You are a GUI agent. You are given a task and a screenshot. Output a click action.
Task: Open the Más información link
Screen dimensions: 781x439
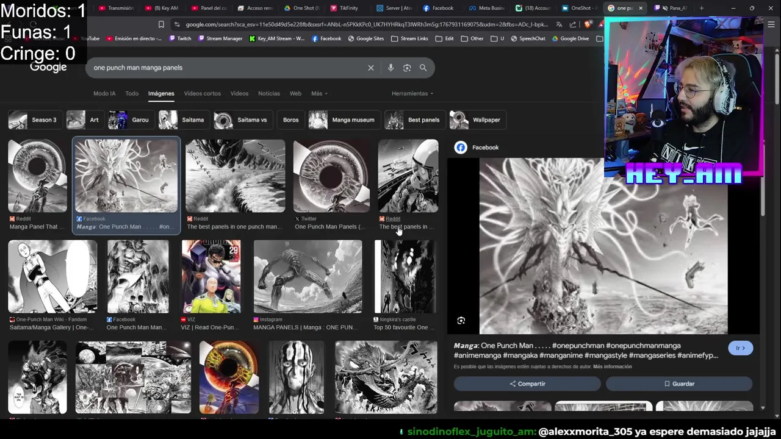[612, 367]
